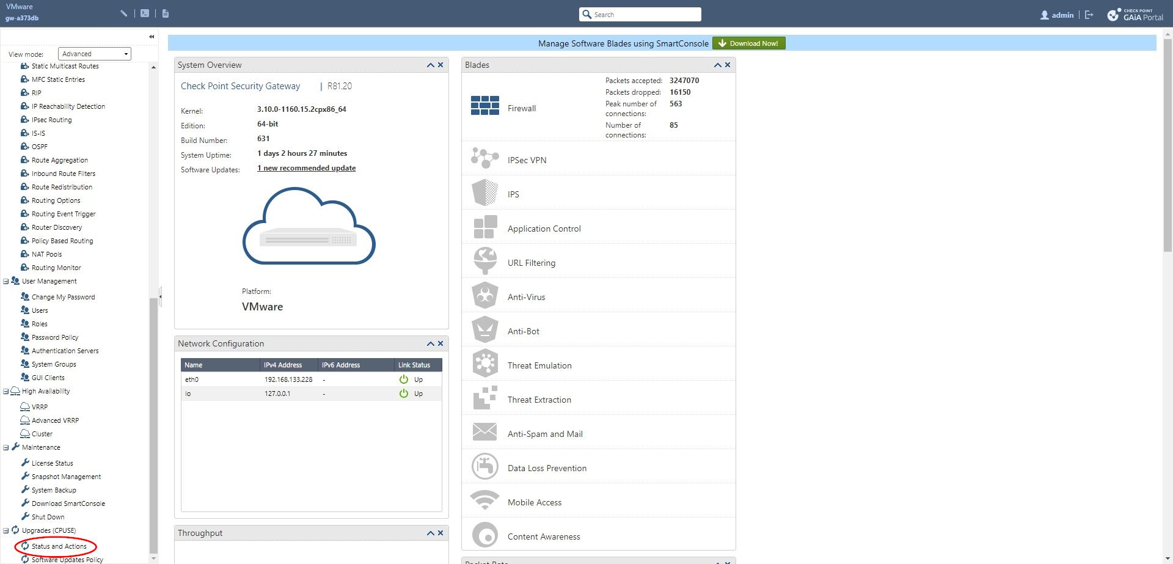Viewport: 1173px width, 564px height.
Task: Collapse the Maintenance tree node
Action: pyautogui.click(x=6, y=448)
